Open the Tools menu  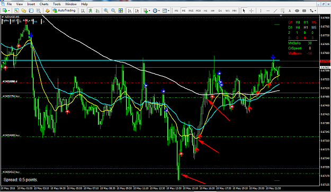57,4
